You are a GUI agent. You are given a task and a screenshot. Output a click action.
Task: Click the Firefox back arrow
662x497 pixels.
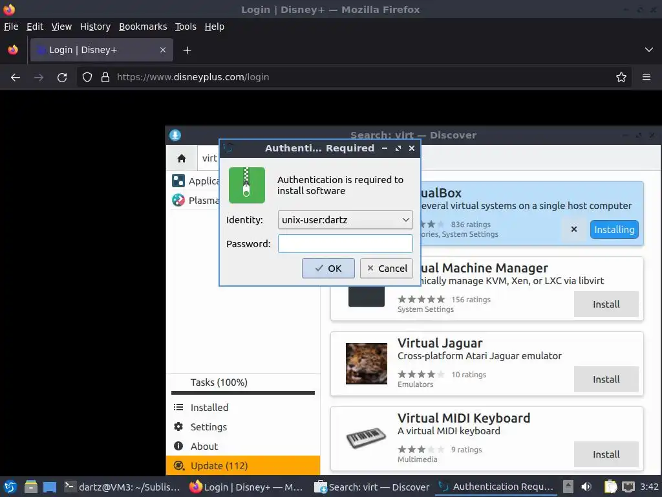pyautogui.click(x=16, y=78)
